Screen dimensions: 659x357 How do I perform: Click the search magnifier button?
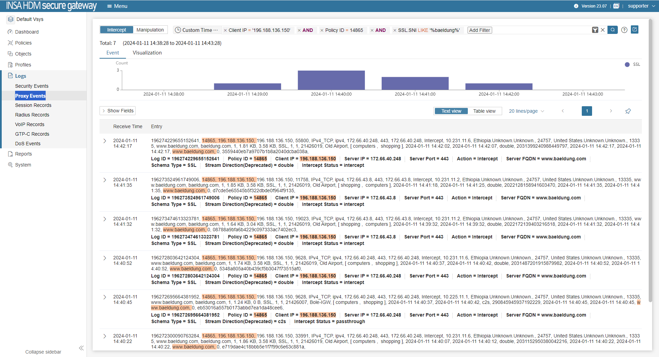(x=612, y=30)
